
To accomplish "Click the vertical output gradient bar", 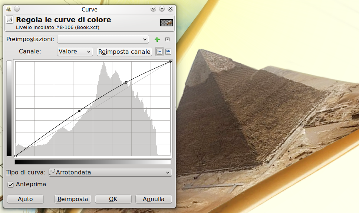I will coord(9,109).
